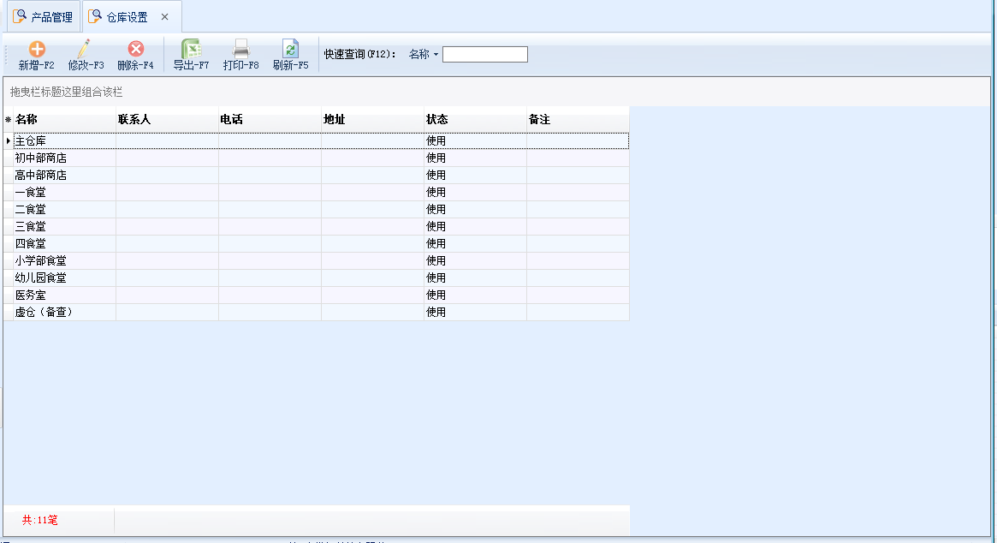Click the 状态 column header
Viewport: 997px width, 543px height.
[x=475, y=120]
